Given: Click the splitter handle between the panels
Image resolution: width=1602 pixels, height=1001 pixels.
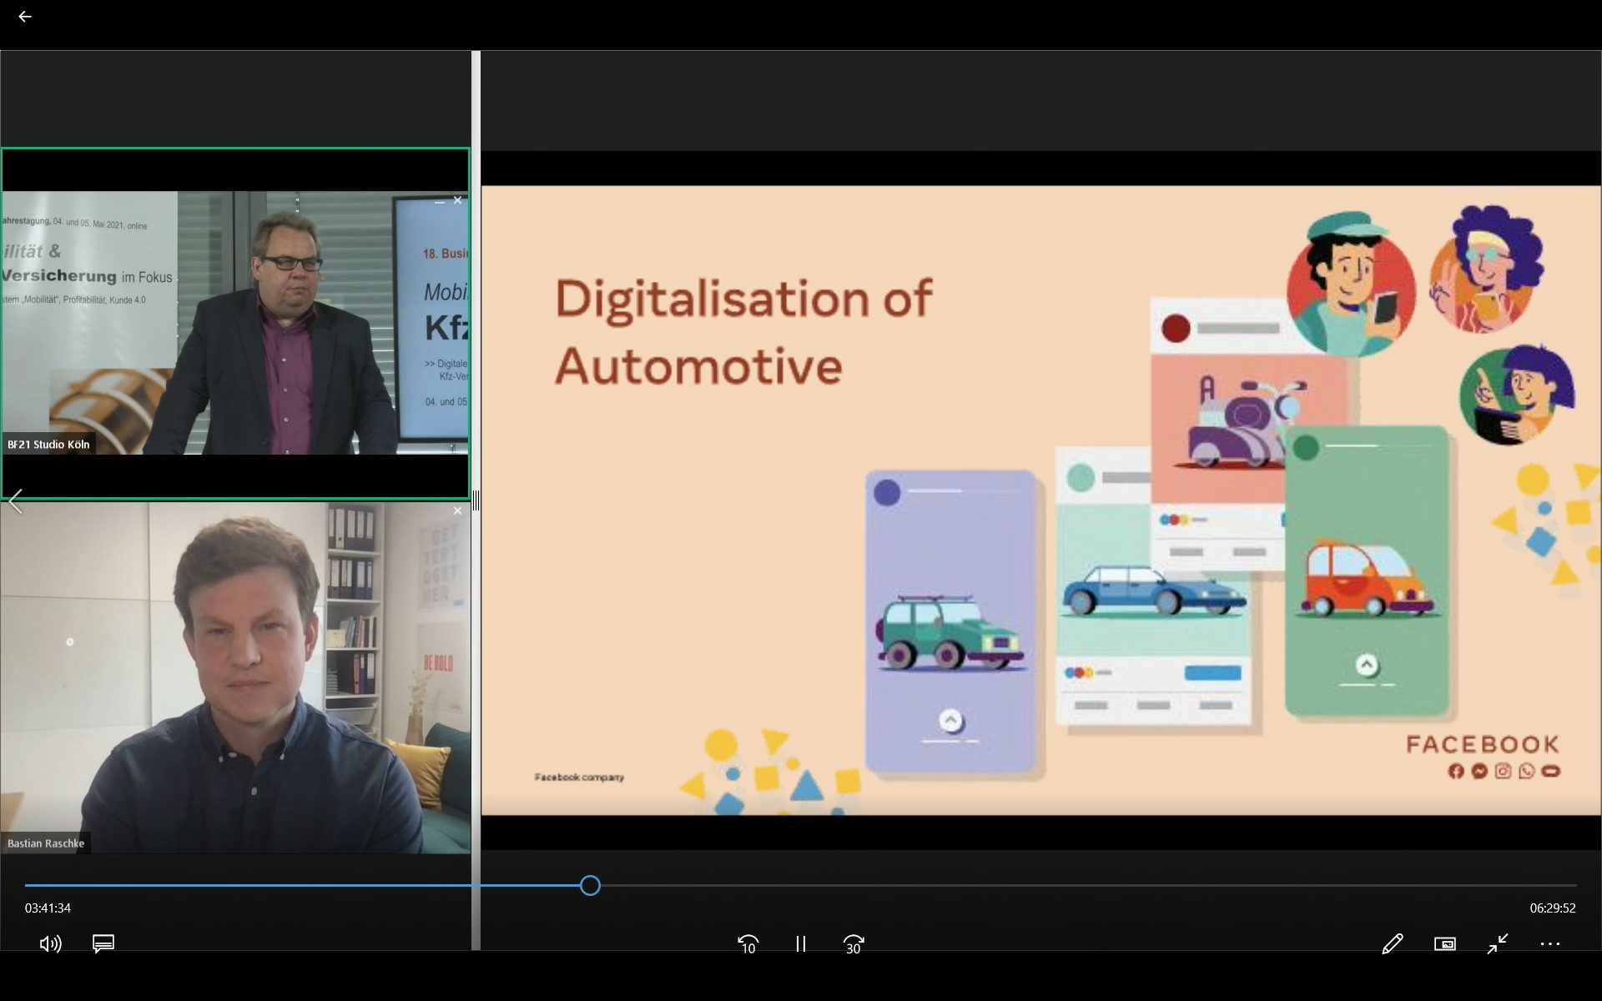Looking at the screenshot, I should [x=476, y=500].
